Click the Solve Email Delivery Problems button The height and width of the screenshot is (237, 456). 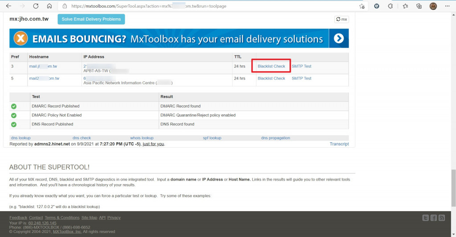point(91,19)
